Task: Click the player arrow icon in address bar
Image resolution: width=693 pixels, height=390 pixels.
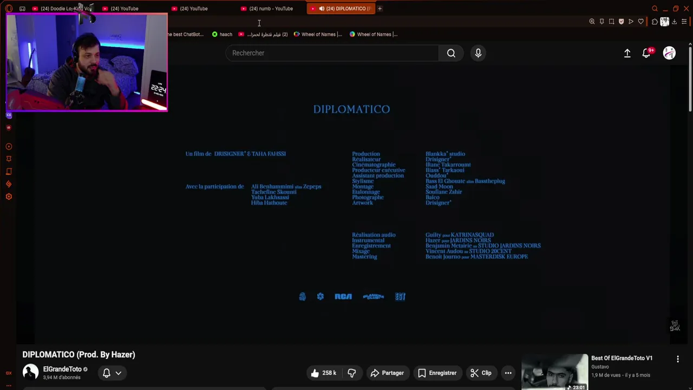Action: click(631, 22)
